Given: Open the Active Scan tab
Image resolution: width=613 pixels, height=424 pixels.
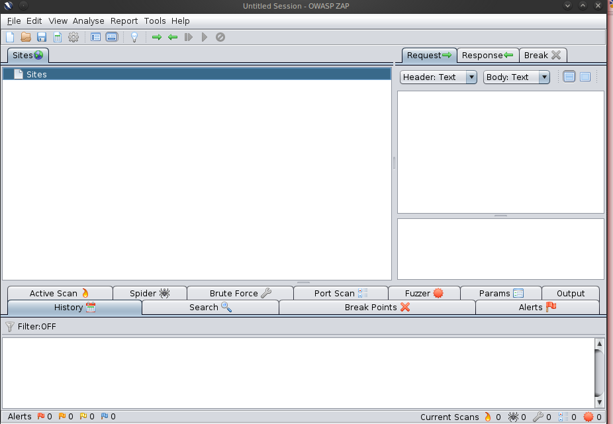Looking at the screenshot, I should [x=60, y=293].
